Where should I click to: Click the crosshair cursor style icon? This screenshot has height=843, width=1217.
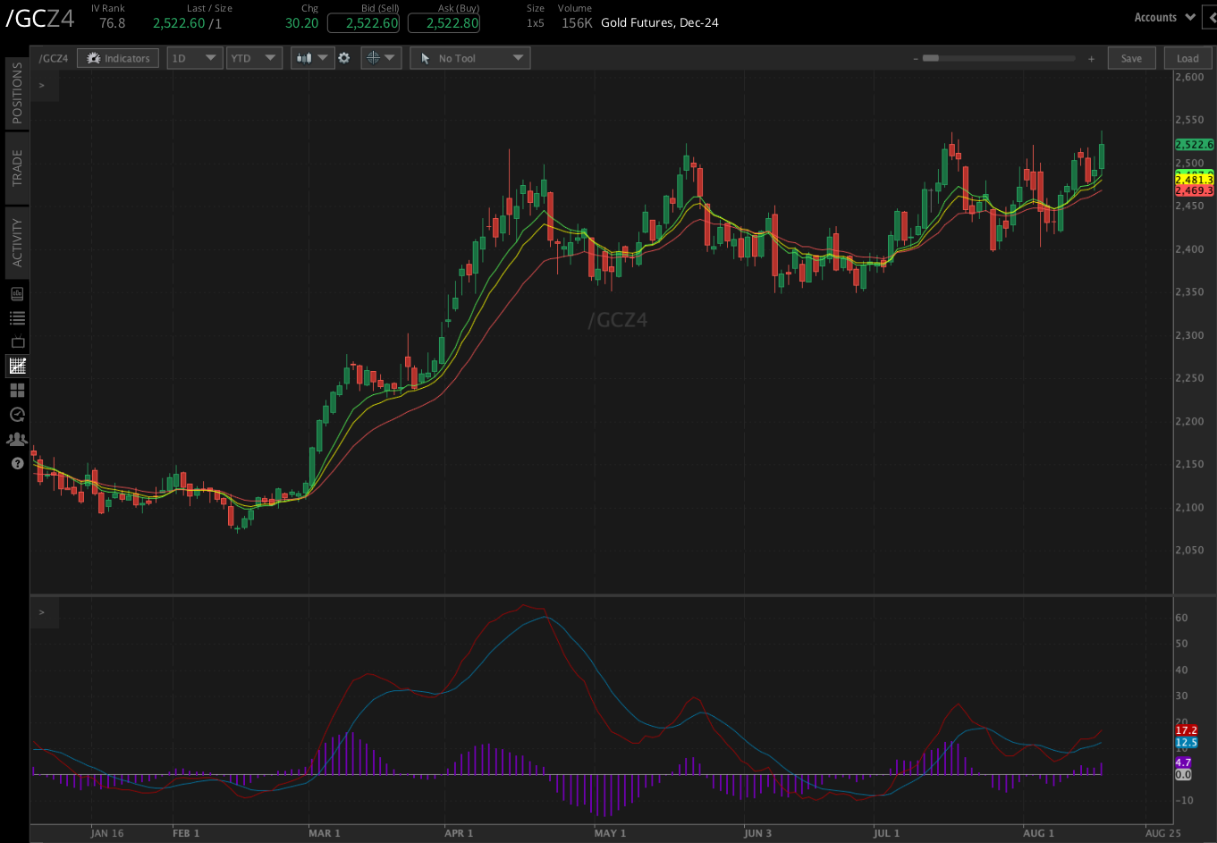pyautogui.click(x=372, y=57)
